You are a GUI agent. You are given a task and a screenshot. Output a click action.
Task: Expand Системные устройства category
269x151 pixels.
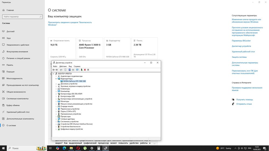point(56,121)
